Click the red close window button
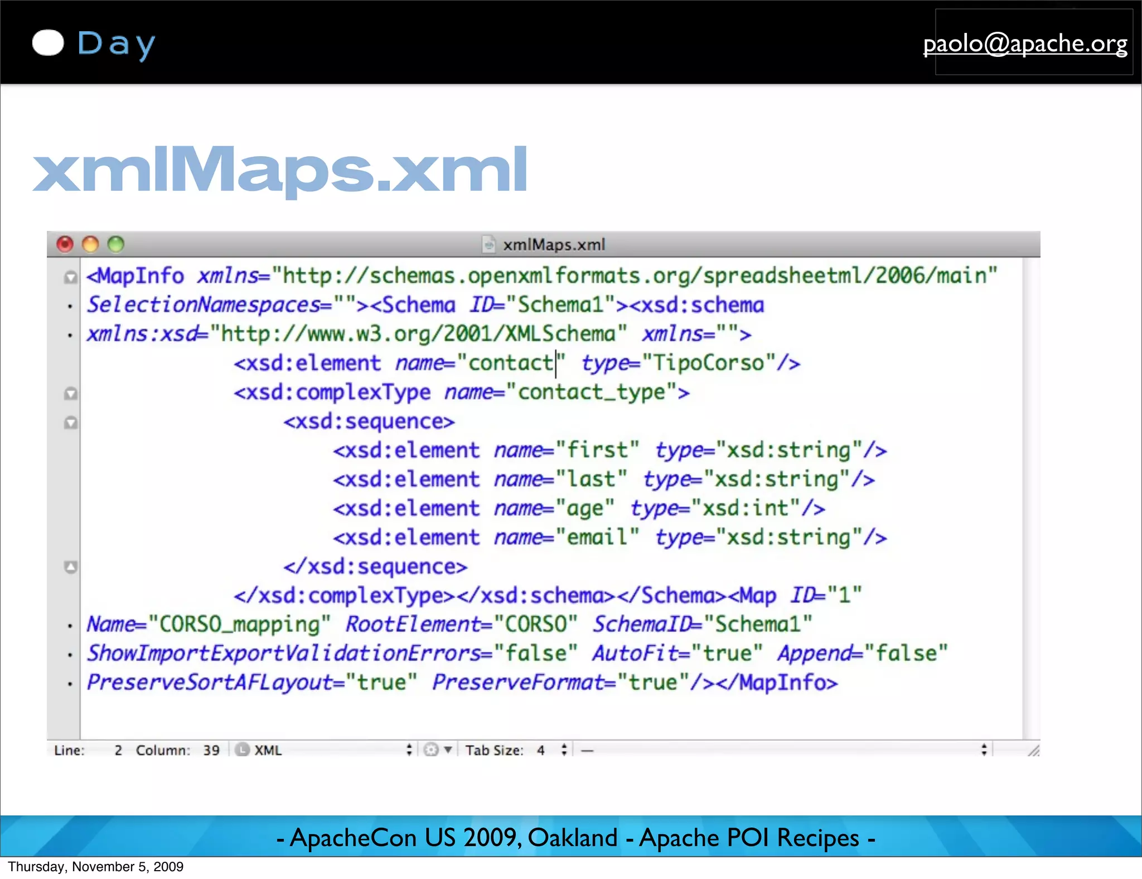This screenshot has height=879, width=1142. [x=65, y=244]
